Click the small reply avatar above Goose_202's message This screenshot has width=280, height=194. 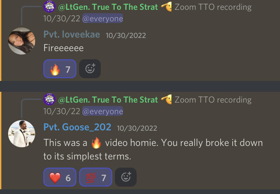pos(49,99)
